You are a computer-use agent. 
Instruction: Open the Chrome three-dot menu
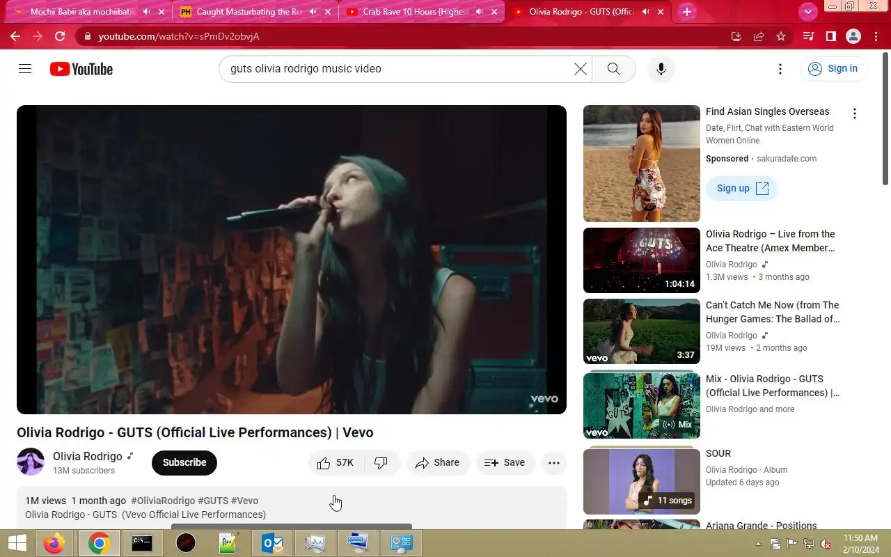[x=876, y=36]
